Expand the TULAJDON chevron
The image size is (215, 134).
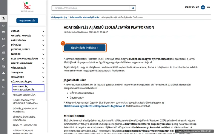43,72
